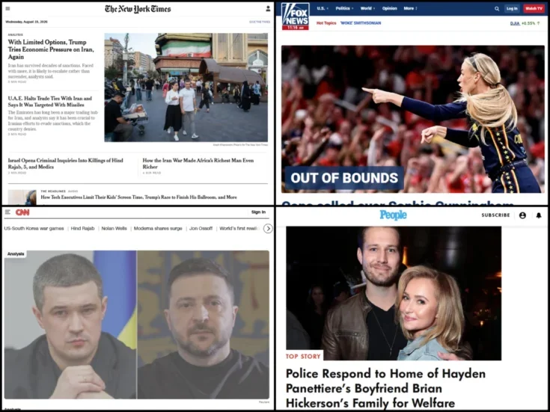
Task: Open Trump Tries Economic Pressure on Iran headline
Action: click(51, 49)
